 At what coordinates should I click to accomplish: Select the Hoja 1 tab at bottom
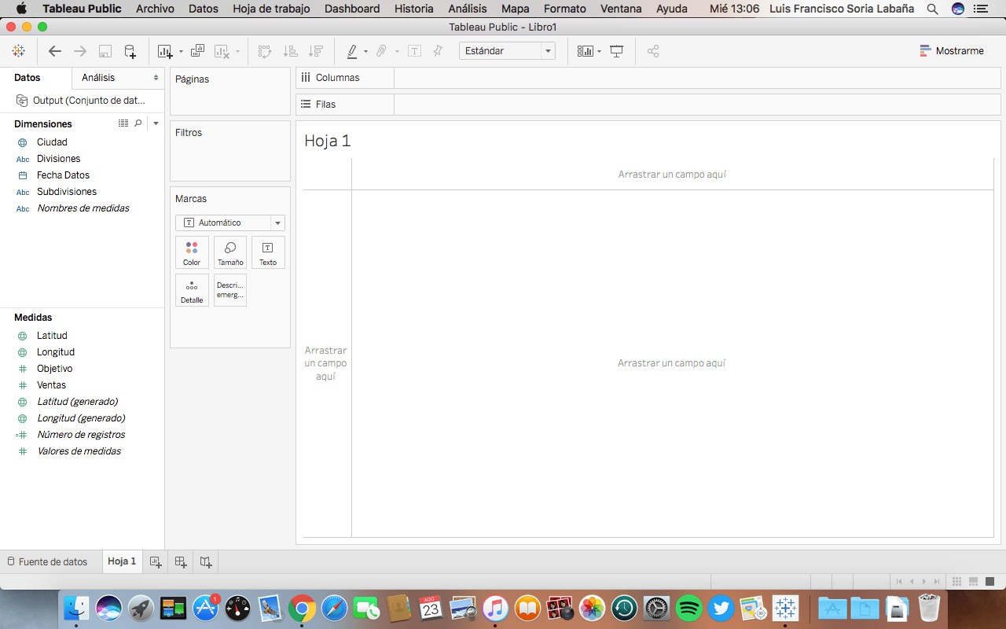point(122,561)
